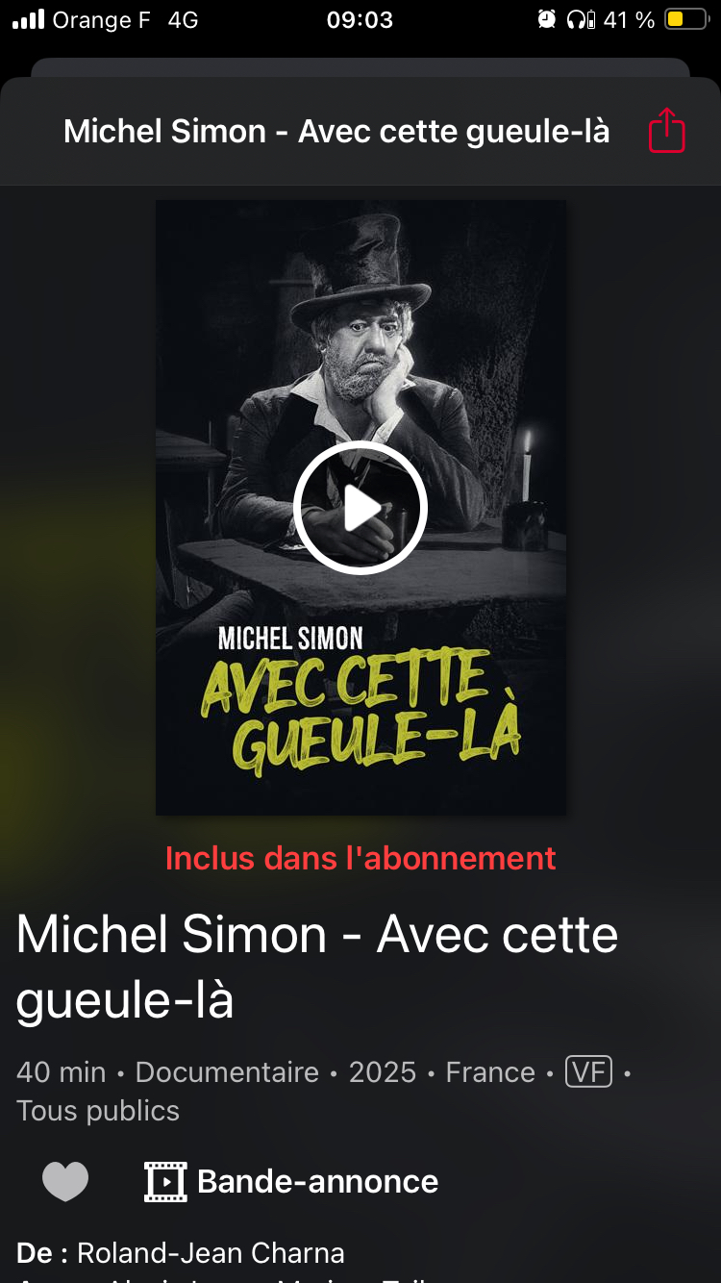
Task: Tap the red share icon
Action: 666,130
